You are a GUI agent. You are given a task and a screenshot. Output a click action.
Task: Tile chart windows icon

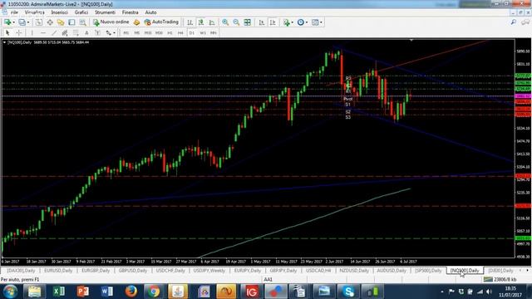248,22
